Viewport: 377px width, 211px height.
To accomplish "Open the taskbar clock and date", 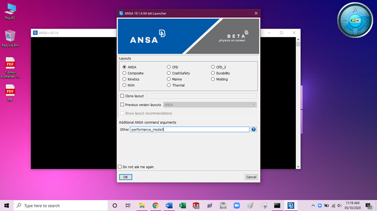I will point(353,206).
